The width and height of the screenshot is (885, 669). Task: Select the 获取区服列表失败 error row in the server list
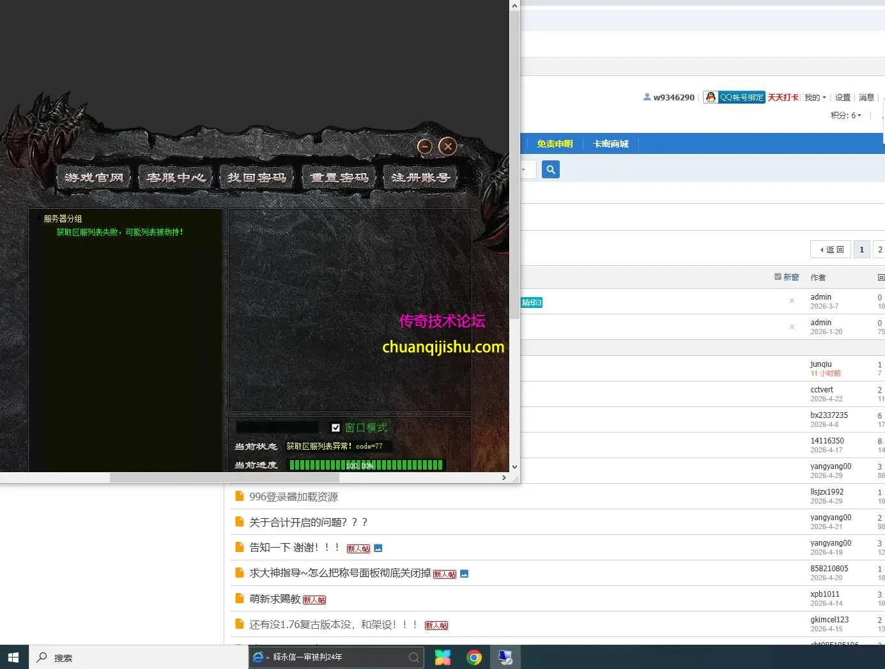coord(120,232)
